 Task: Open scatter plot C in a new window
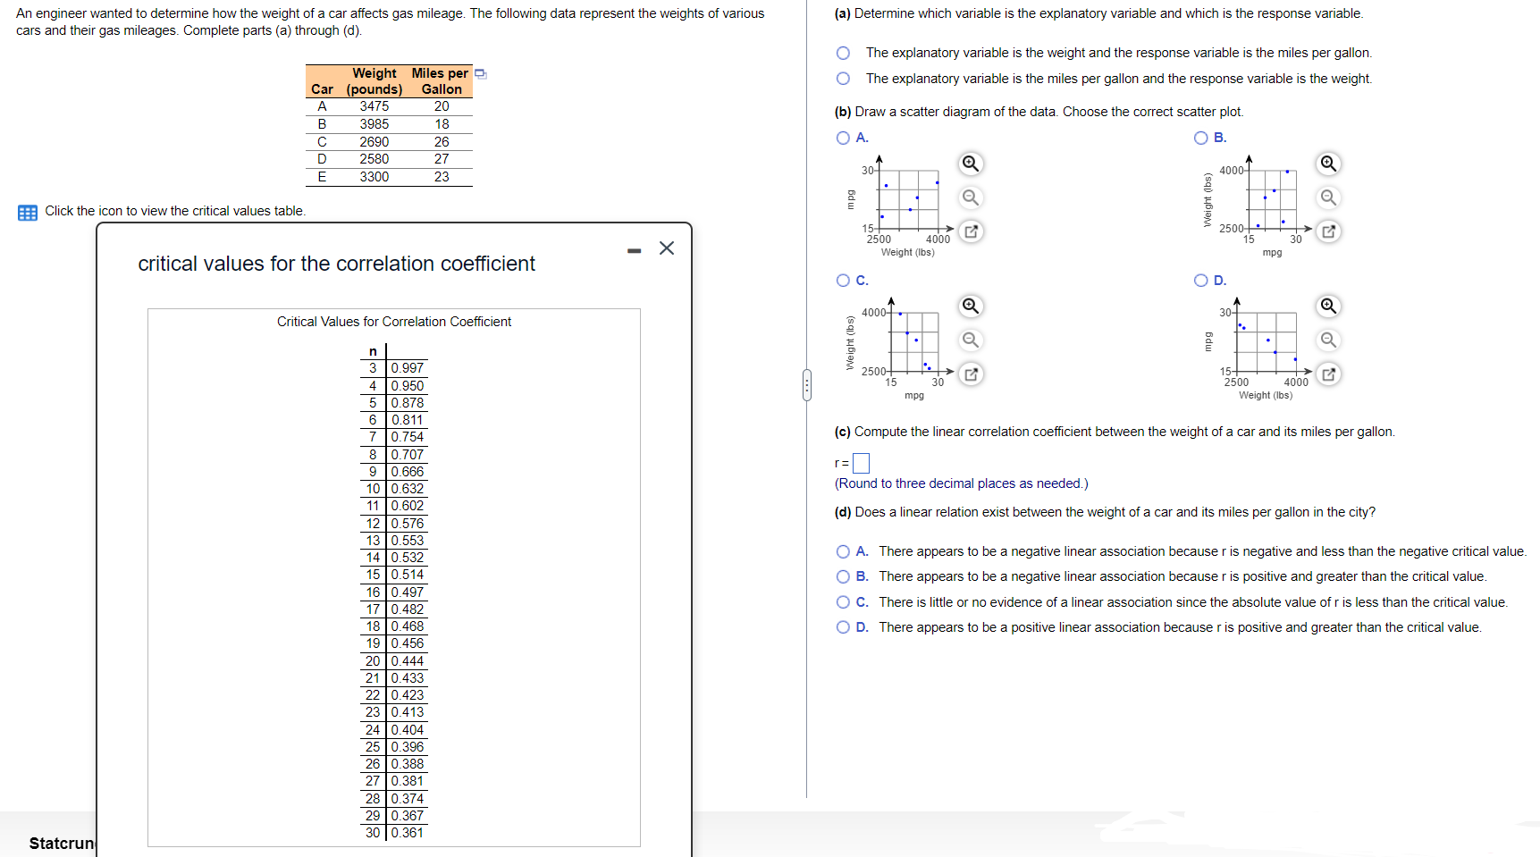coord(970,374)
